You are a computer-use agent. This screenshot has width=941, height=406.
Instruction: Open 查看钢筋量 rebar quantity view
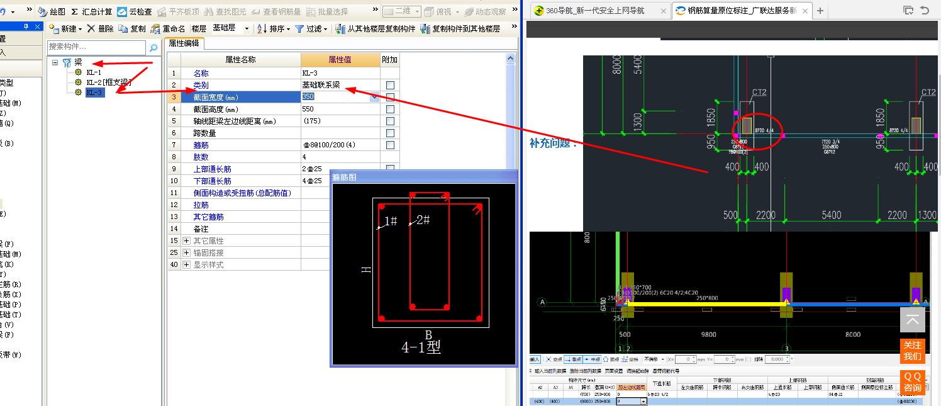(275, 11)
